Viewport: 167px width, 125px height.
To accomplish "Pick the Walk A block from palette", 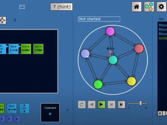I will (12, 108).
